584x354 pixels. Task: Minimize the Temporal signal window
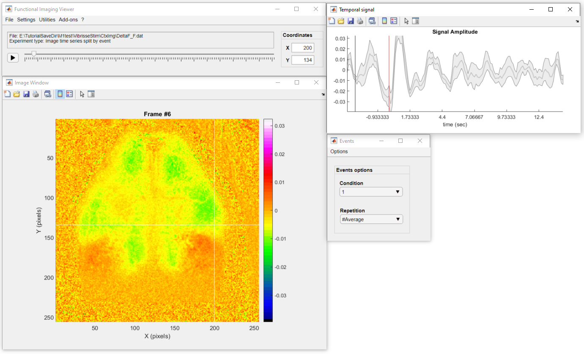531,9
